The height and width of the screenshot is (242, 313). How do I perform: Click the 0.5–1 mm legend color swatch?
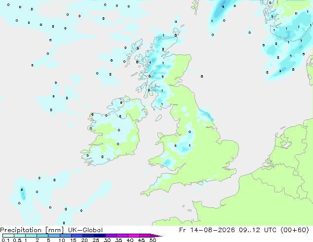coord(20,236)
